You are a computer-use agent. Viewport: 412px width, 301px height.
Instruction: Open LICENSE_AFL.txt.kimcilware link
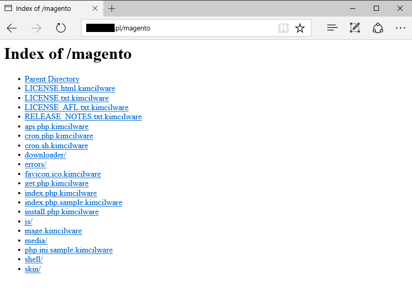pos(76,107)
